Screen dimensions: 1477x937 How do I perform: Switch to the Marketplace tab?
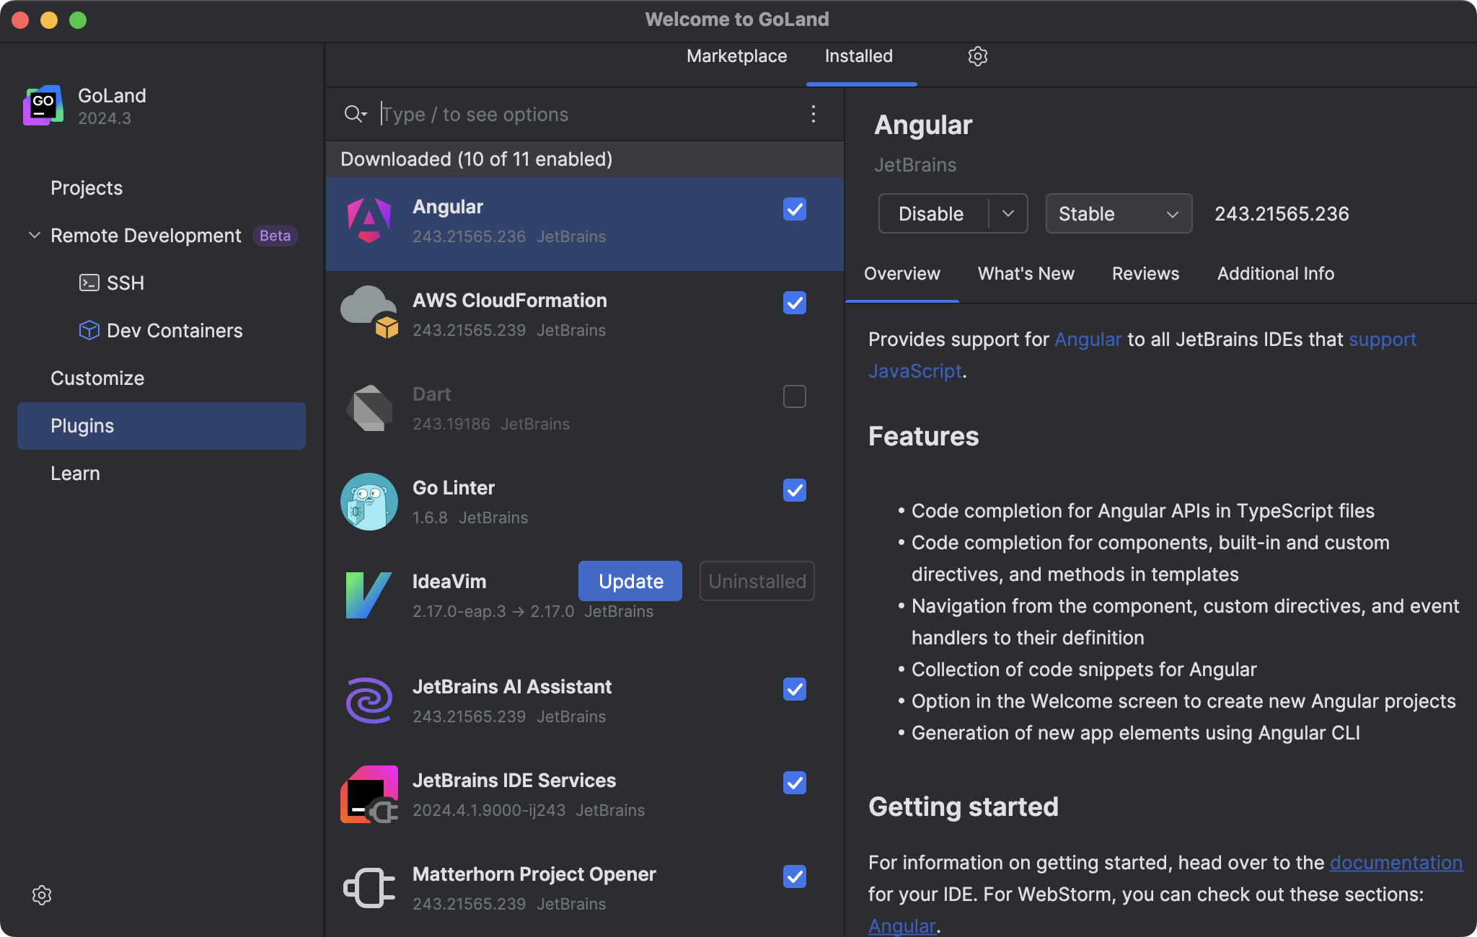pyautogui.click(x=736, y=56)
